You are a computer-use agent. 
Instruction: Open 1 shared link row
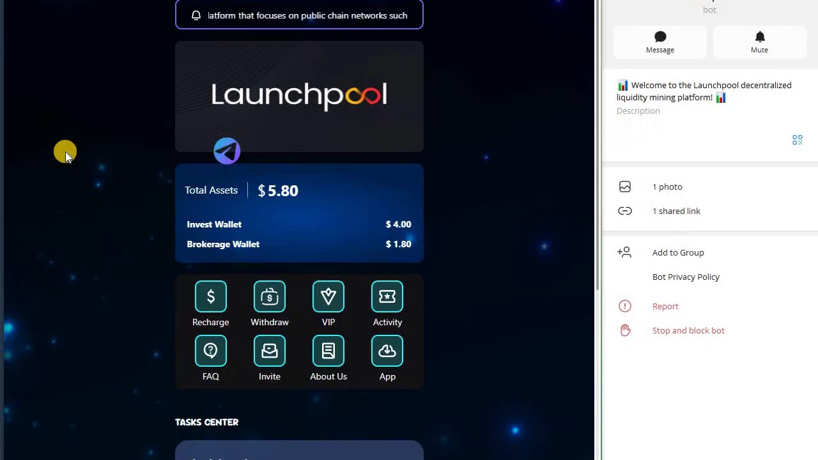tap(710, 211)
